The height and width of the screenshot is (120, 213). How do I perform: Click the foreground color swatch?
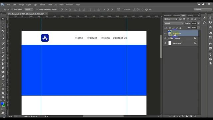coord(2,104)
